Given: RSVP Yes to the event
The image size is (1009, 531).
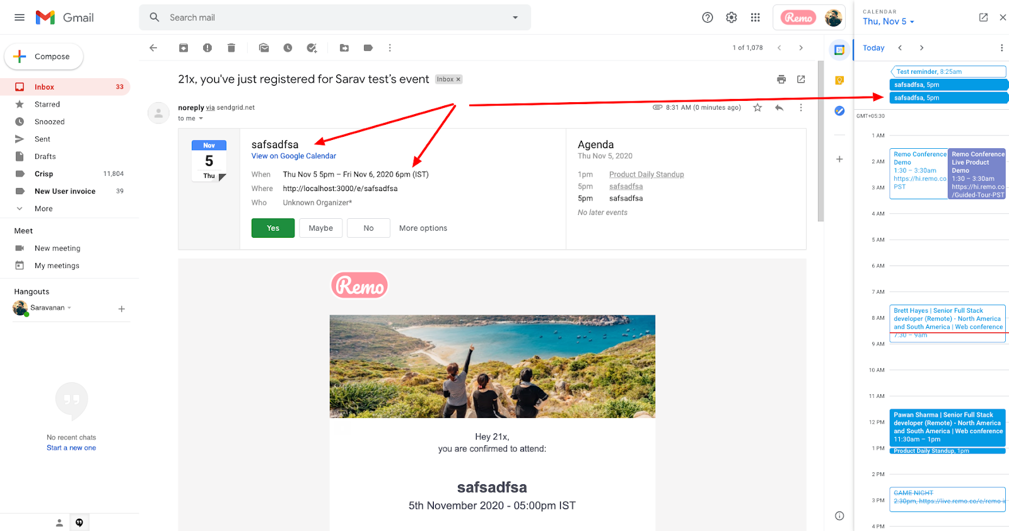Looking at the screenshot, I should tap(273, 228).
